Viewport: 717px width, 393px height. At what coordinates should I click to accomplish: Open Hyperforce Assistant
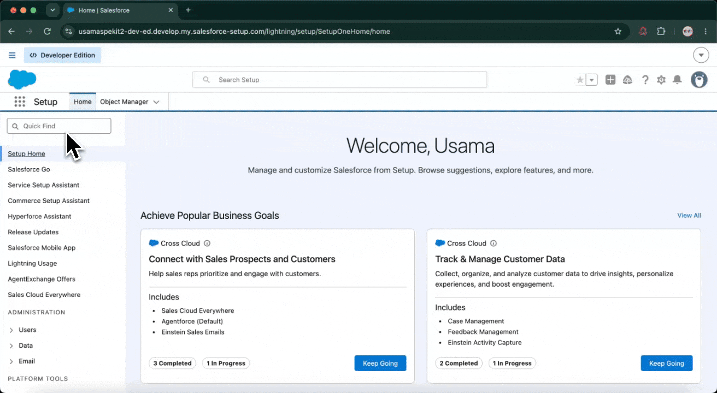coord(39,217)
